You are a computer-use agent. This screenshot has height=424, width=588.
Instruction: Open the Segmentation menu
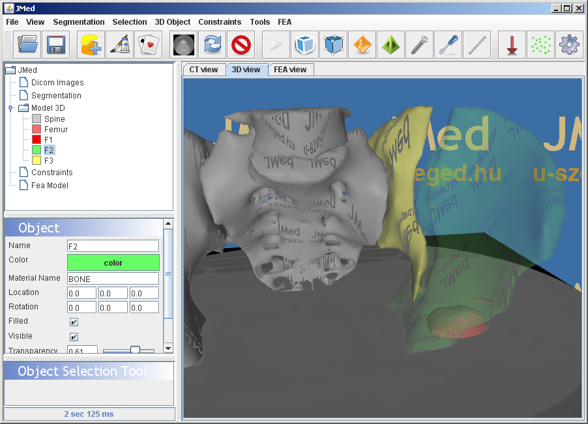click(x=78, y=22)
